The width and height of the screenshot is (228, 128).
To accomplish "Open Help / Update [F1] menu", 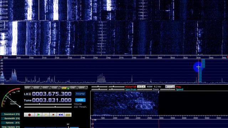I will click(10, 127).
